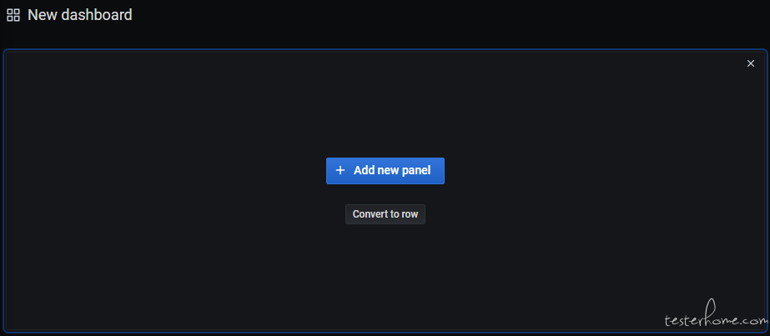Create a panel with the blue Add new panel button
The width and height of the screenshot is (770, 336).
pos(385,171)
